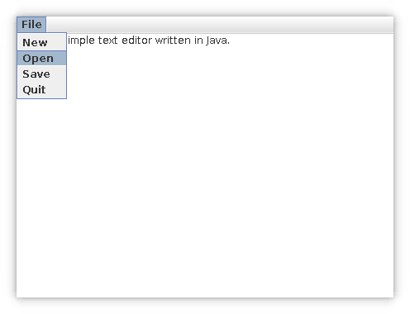Screen dimensions: 410x314
Task: Click the center of the empty text area
Action: (x=205, y=165)
